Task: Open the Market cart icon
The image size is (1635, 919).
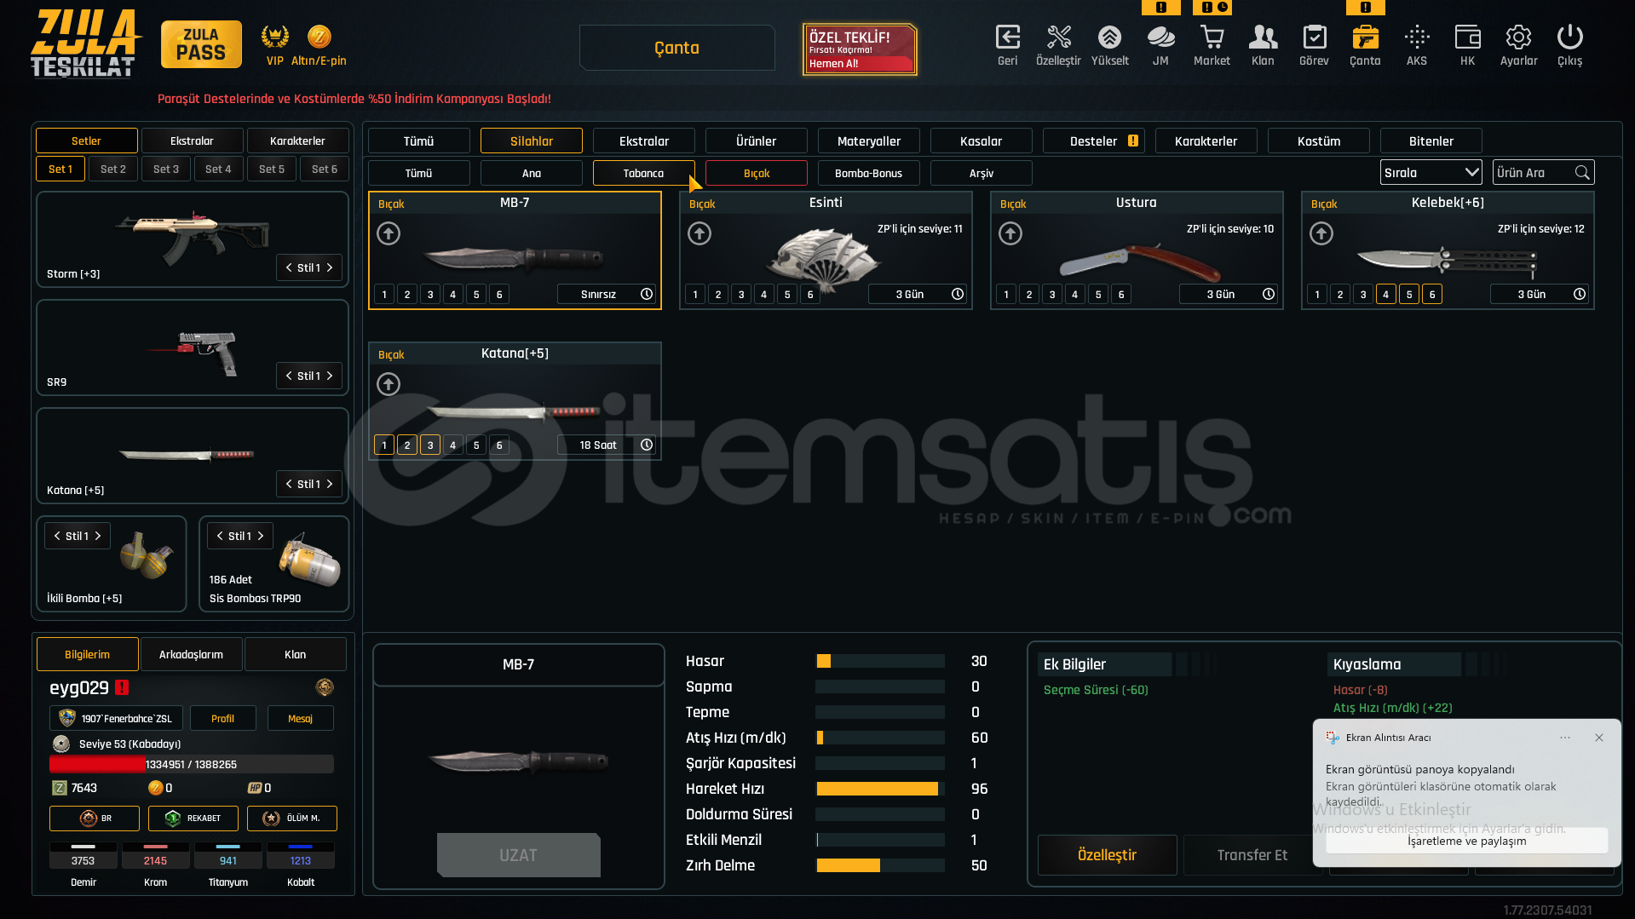Action: coord(1212,37)
